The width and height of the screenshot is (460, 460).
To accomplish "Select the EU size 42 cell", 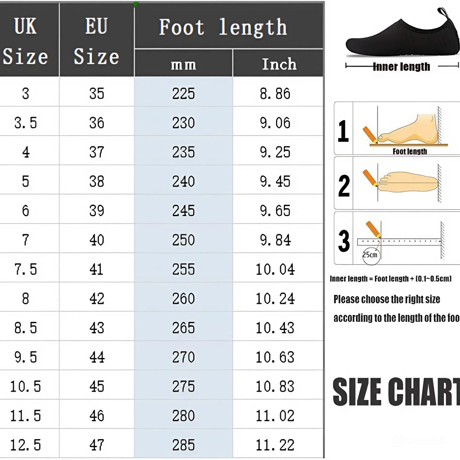I will [97, 298].
